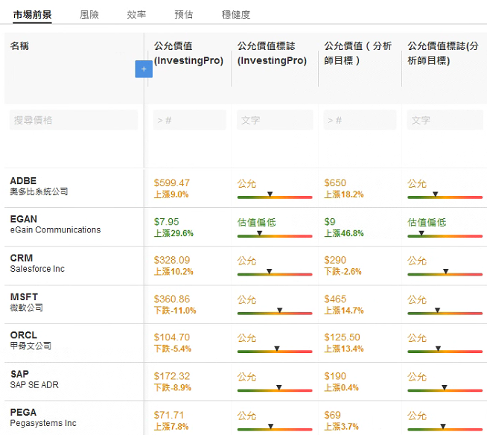
Task: Click CRM analyst target $290
Action: [x=335, y=260]
